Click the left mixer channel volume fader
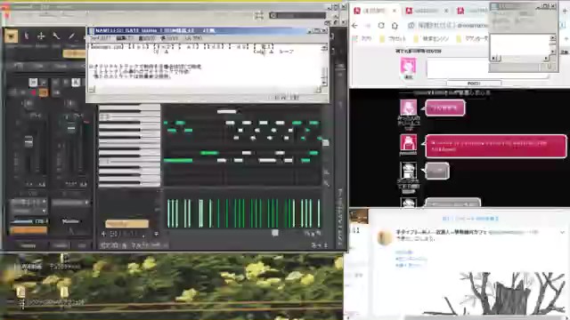The height and width of the screenshot is (320, 570). tap(28, 141)
